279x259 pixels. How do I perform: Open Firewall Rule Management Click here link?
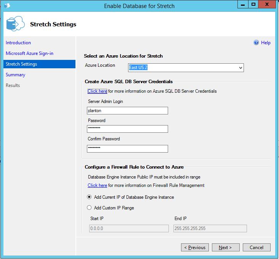tap(97, 185)
